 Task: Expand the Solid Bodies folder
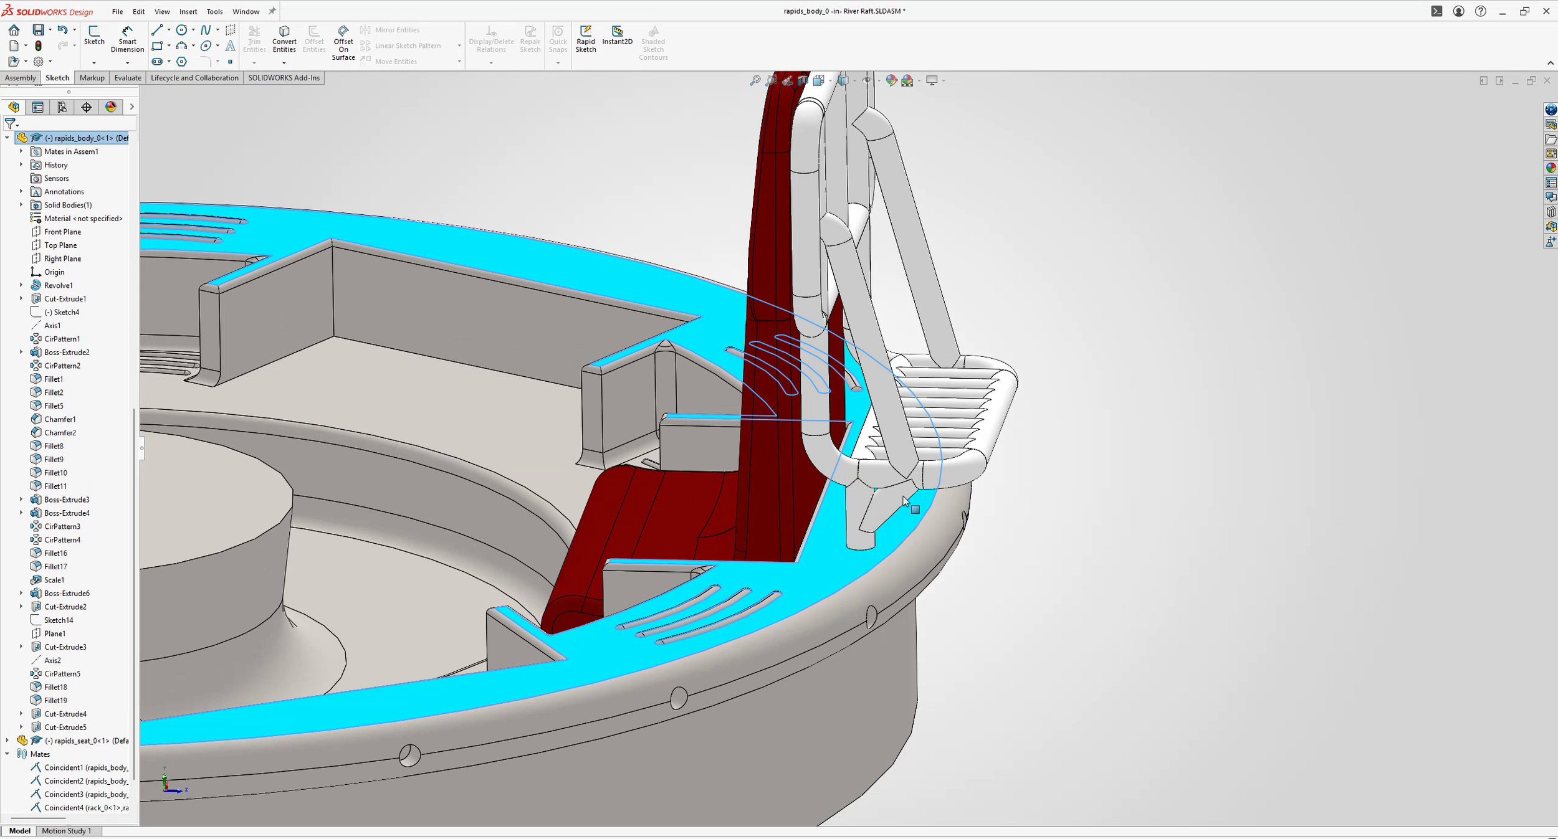point(22,204)
